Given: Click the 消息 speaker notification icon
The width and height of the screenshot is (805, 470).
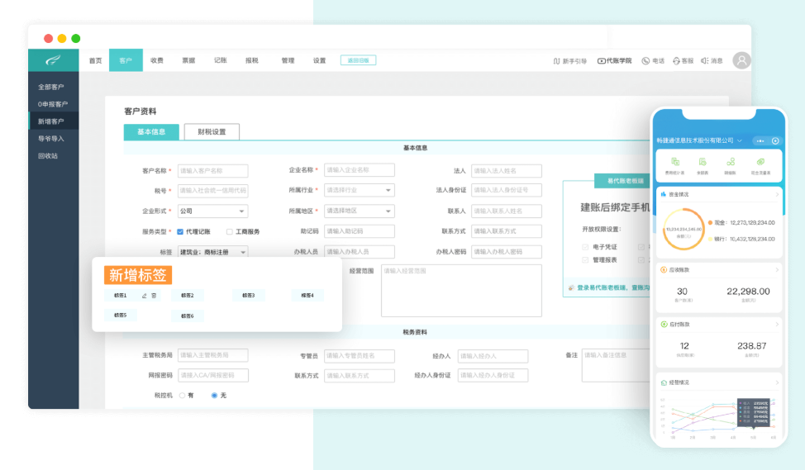Looking at the screenshot, I should pyautogui.click(x=705, y=61).
